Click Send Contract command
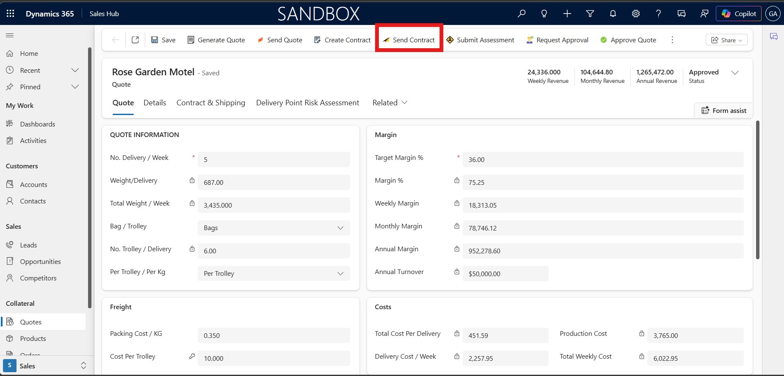Viewport: 784px width, 376px height. 409,40
